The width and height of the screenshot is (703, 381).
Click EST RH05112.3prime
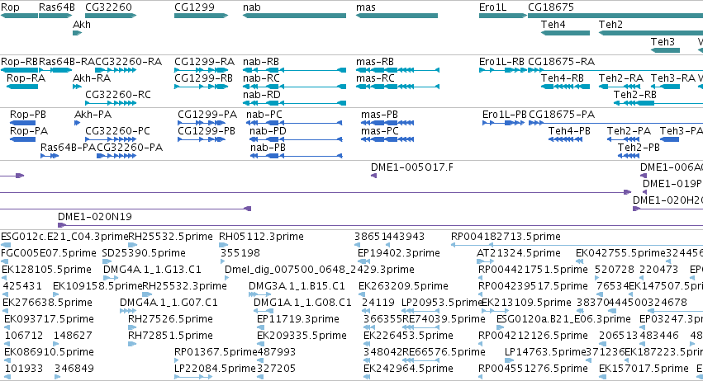[x=261, y=237]
